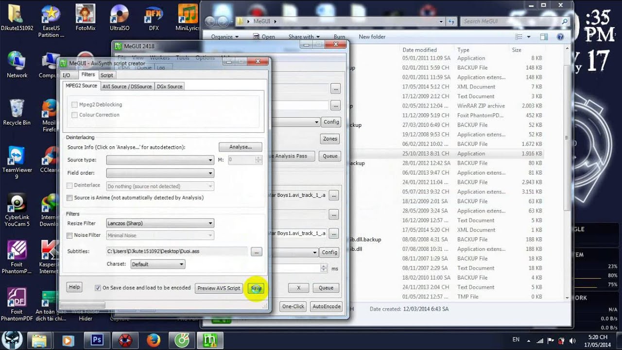Click Preview AVS Script button
Viewport: 622px width, 350px height.
[219, 288]
